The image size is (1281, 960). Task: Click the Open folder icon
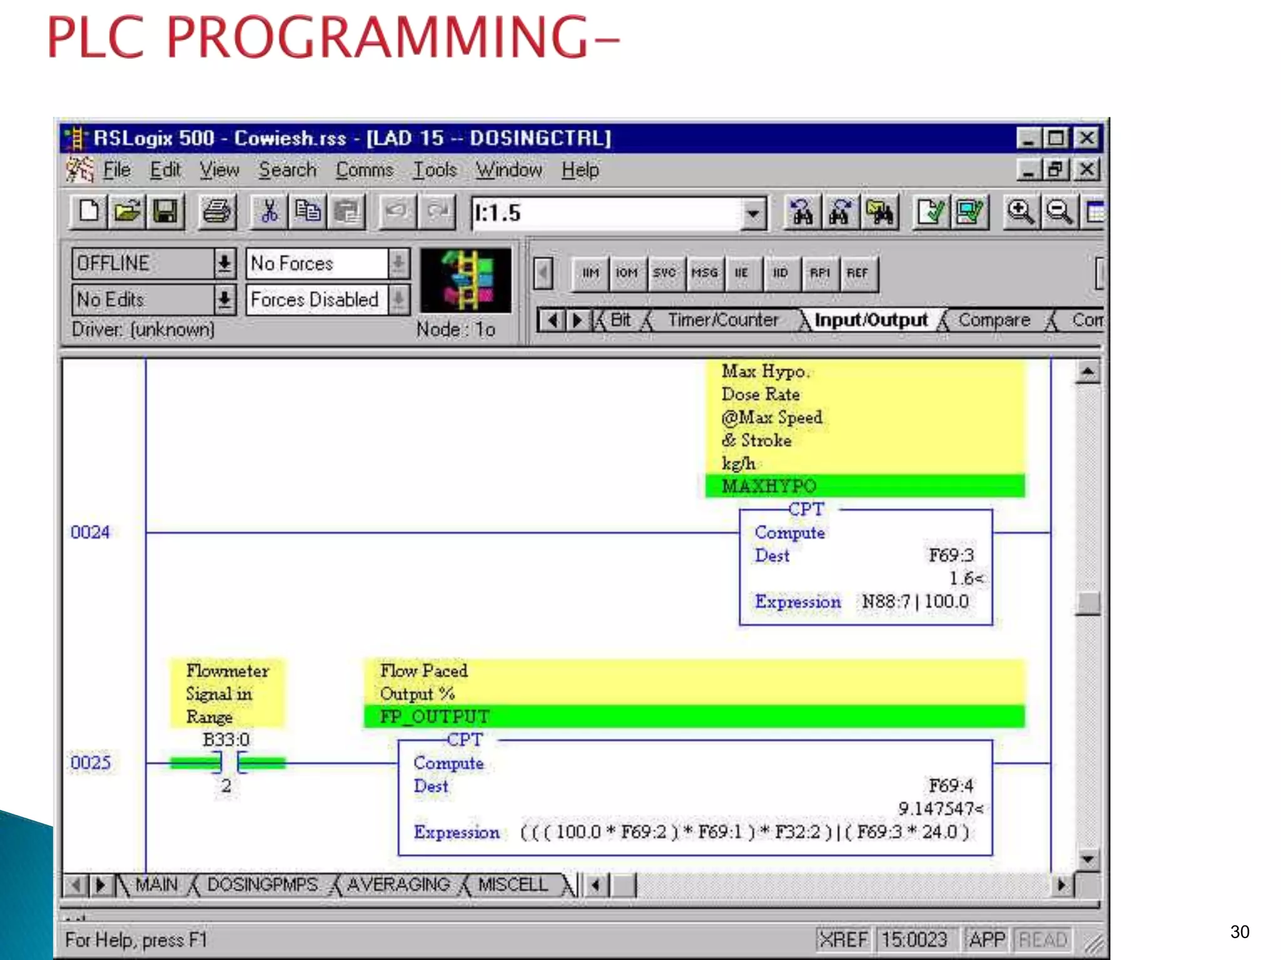(127, 212)
